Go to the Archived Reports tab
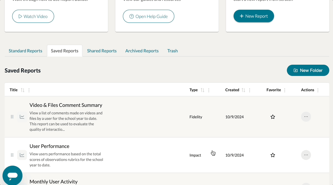333x185 pixels. 142,51
